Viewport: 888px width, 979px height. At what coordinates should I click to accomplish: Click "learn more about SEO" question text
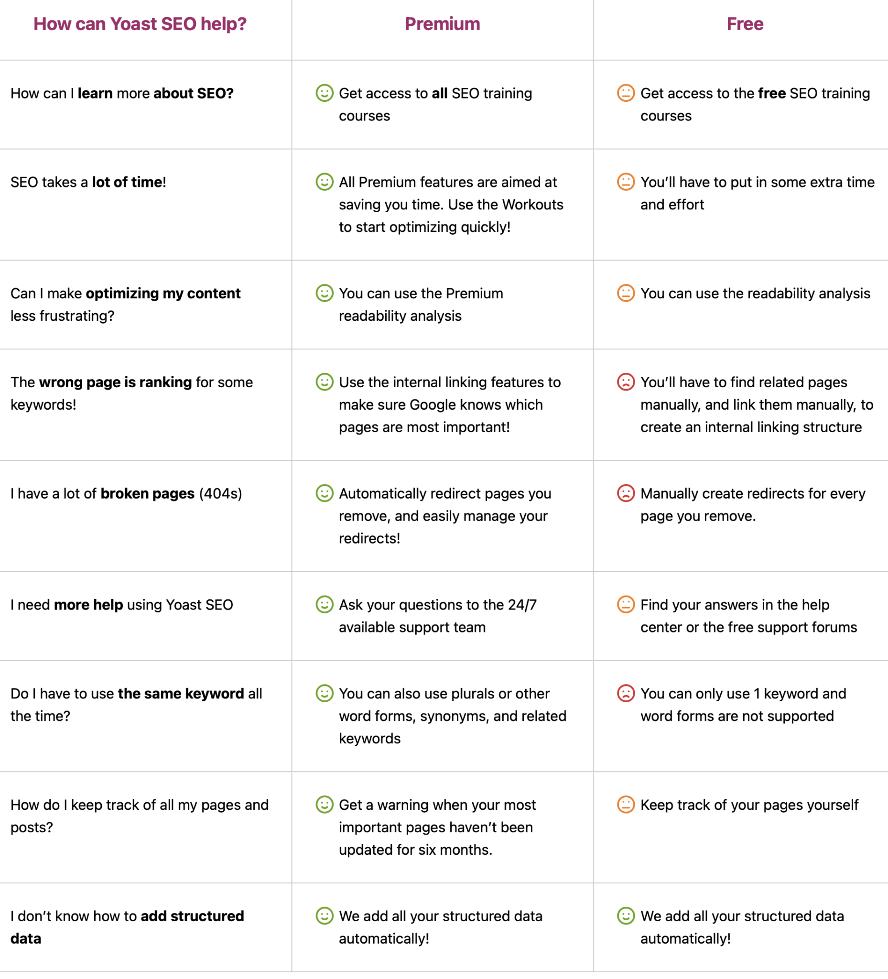(122, 93)
